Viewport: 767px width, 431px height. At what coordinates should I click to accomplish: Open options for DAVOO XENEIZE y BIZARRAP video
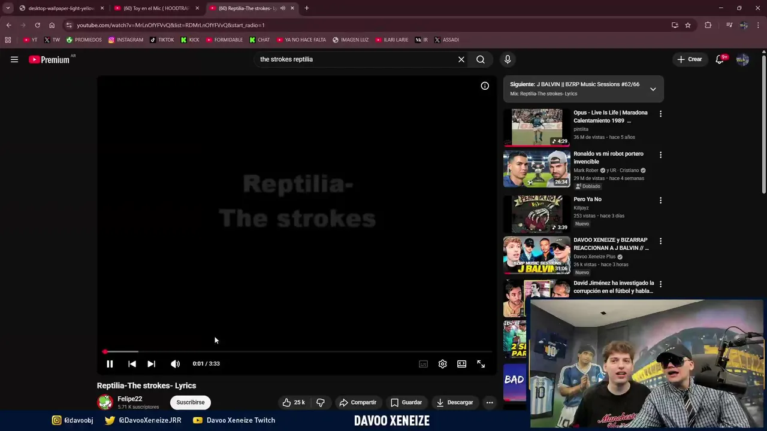coord(660,241)
